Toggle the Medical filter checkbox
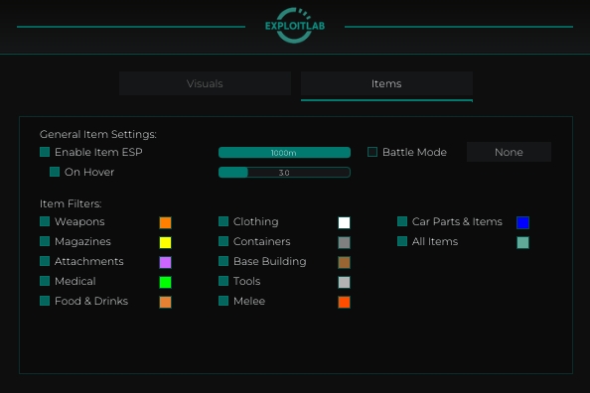The width and height of the screenshot is (590, 393). [x=45, y=281]
